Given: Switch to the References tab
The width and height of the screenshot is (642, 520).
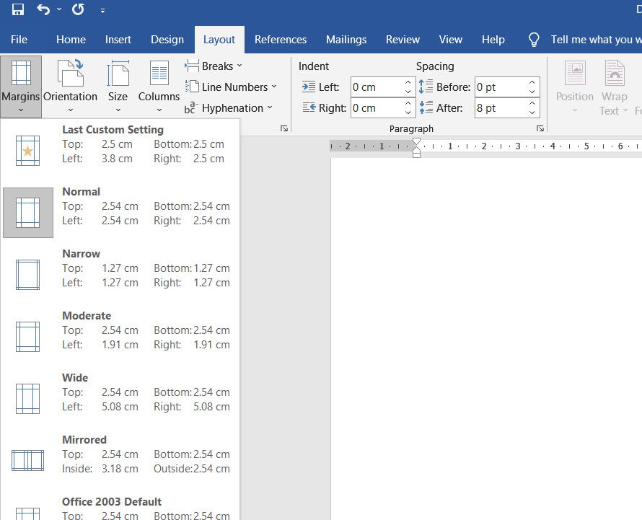Looking at the screenshot, I should 281,40.
